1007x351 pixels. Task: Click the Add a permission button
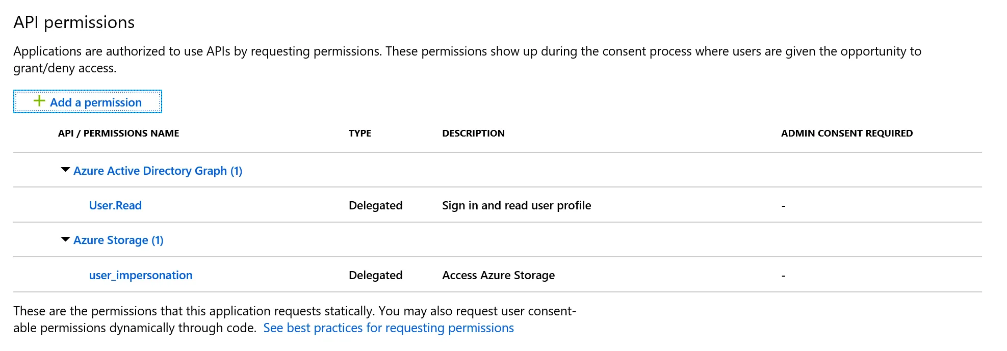[88, 102]
